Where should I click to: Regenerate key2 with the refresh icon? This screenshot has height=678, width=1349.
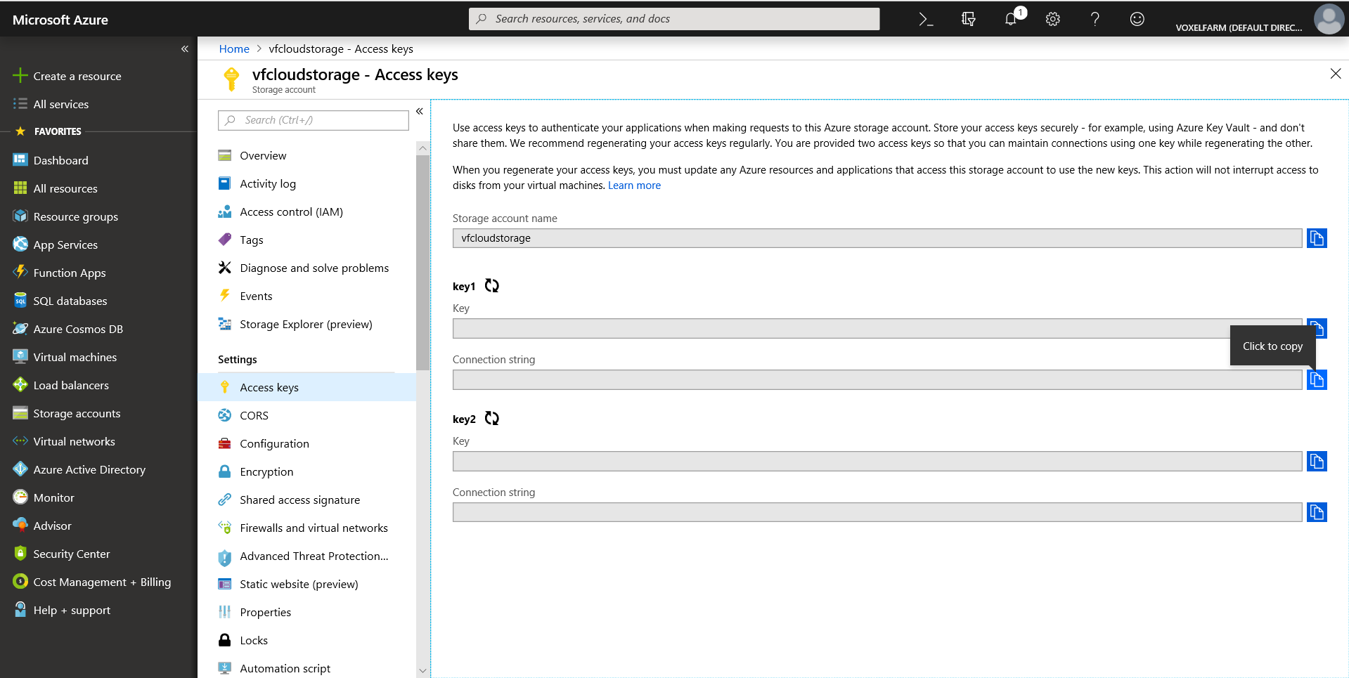(x=492, y=419)
